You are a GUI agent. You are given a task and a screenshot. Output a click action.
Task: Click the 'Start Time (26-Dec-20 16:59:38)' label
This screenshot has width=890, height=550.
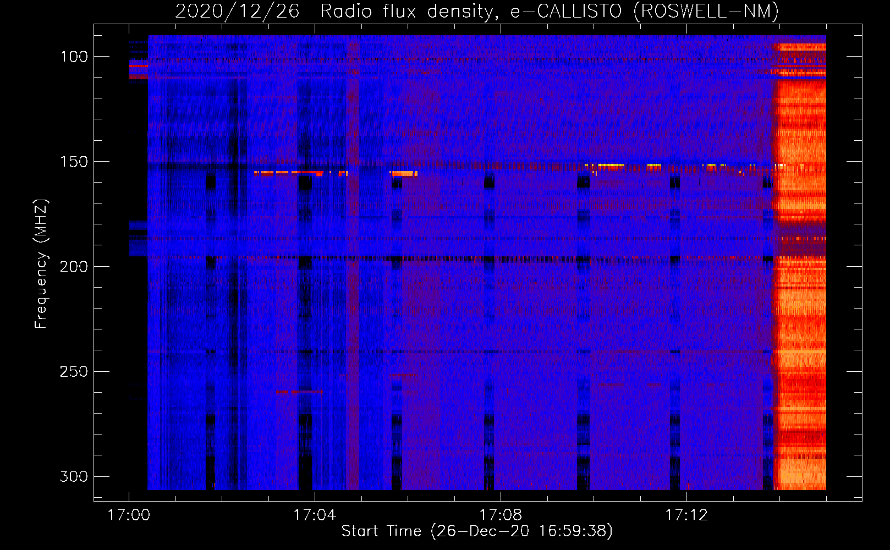[x=477, y=531]
